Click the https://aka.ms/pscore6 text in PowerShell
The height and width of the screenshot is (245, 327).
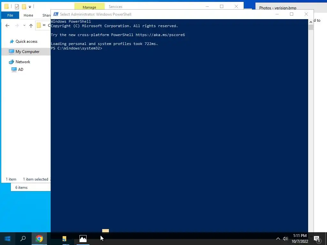coord(160,35)
